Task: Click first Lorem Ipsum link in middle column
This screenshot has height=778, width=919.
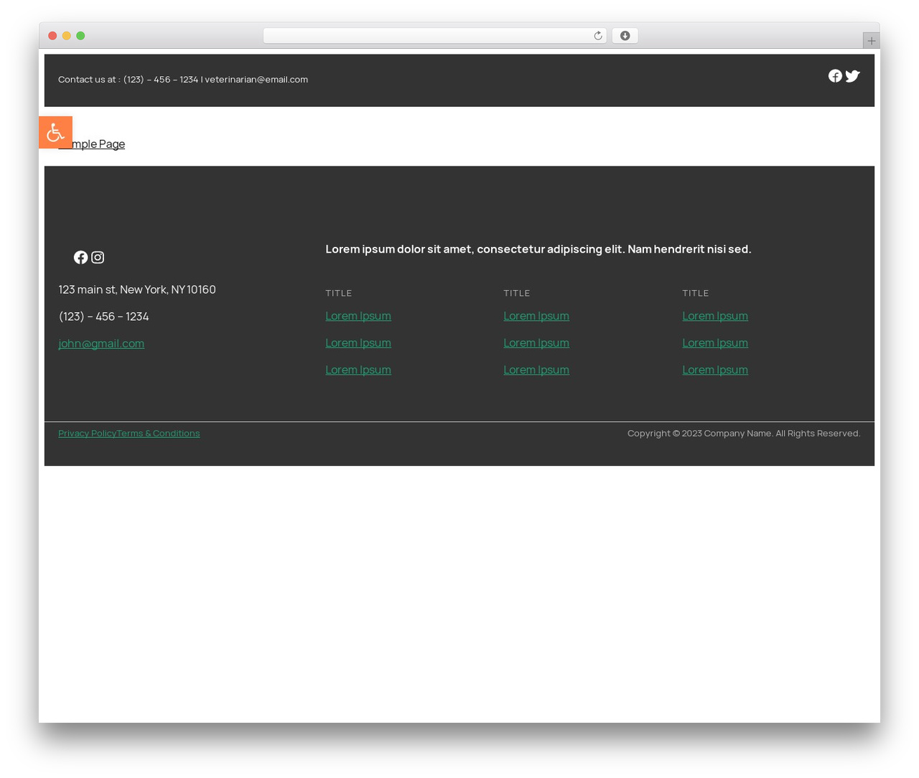Action: pos(536,316)
